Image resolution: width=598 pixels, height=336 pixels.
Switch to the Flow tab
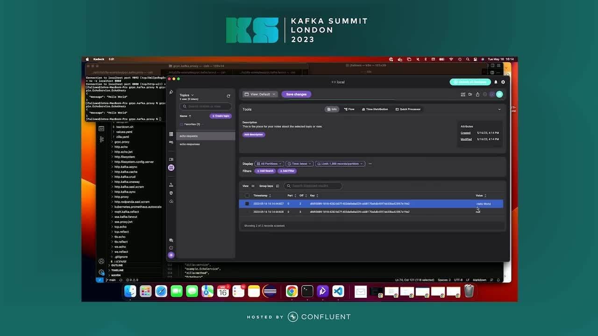pos(349,109)
